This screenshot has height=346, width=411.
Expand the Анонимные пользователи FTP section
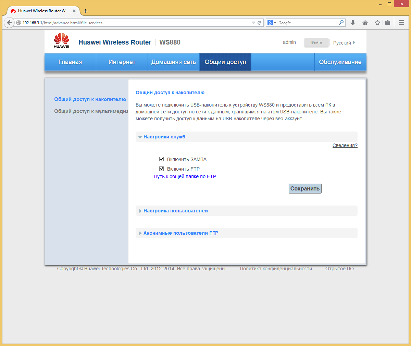(246, 233)
